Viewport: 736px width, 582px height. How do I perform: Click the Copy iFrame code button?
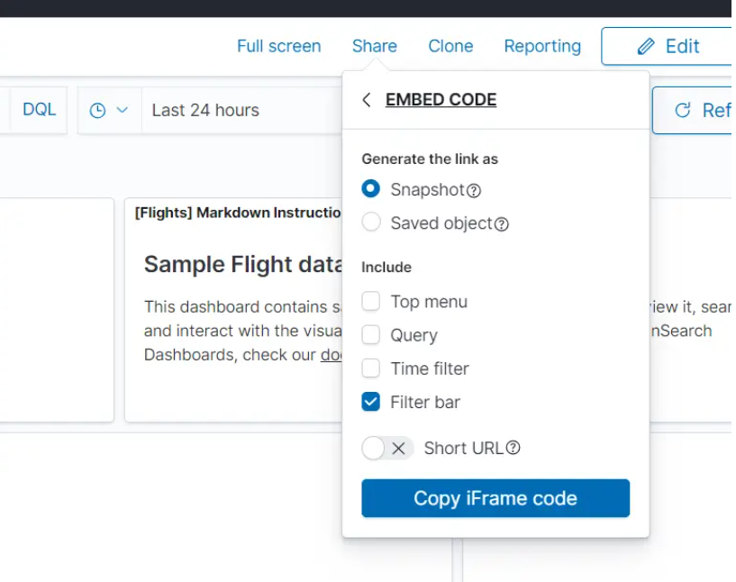[495, 498]
